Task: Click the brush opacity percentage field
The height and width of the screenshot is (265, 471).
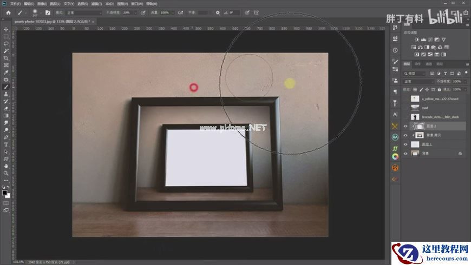Action: point(126,12)
